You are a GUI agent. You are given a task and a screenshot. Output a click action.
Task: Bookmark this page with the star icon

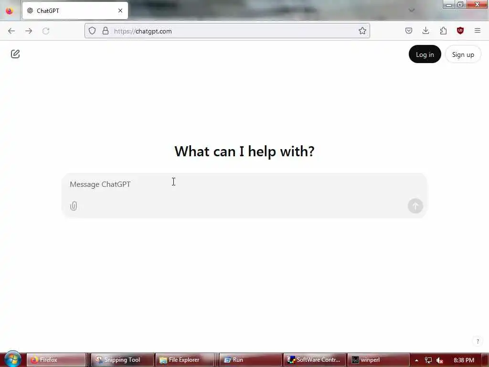click(362, 31)
